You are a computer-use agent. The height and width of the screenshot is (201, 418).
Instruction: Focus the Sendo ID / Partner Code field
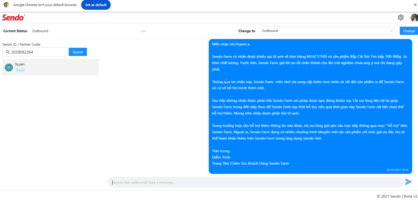(x=37, y=52)
